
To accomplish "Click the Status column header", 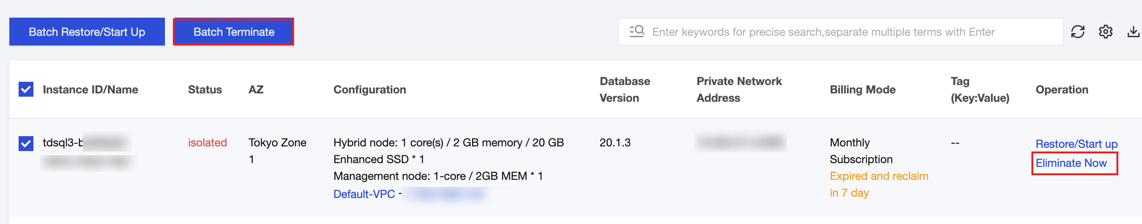I will 205,89.
